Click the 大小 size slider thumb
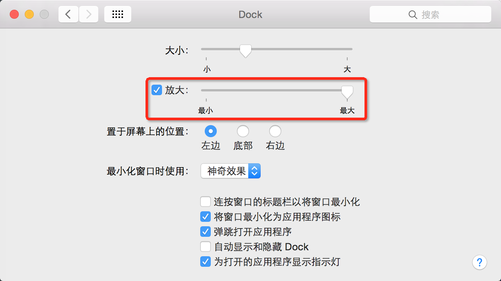The width and height of the screenshot is (501, 281). (x=246, y=50)
